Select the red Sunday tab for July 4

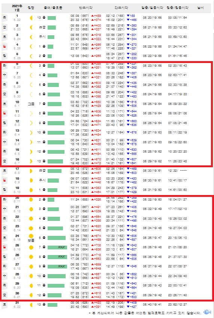[x=4, y=46]
